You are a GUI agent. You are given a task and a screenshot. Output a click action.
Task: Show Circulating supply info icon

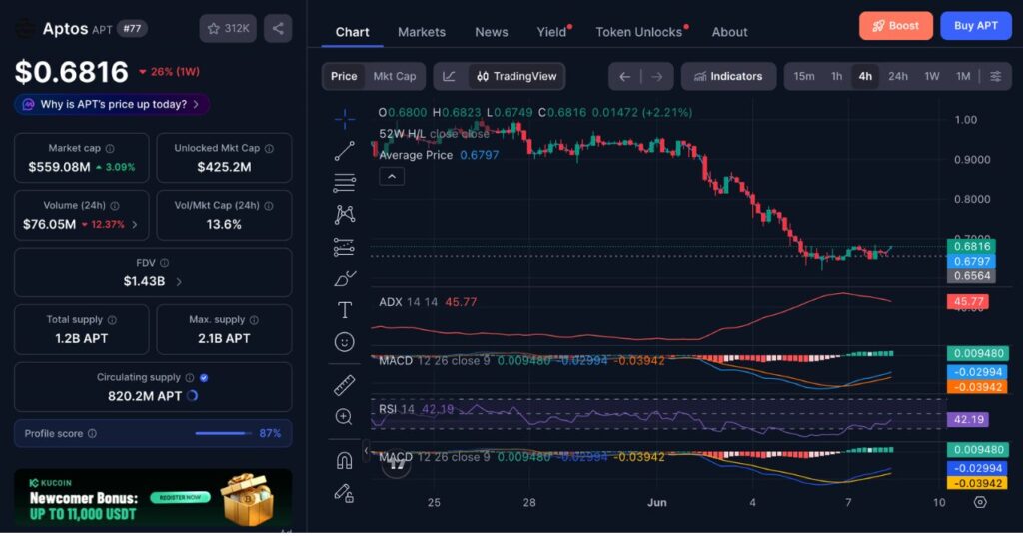tap(189, 377)
